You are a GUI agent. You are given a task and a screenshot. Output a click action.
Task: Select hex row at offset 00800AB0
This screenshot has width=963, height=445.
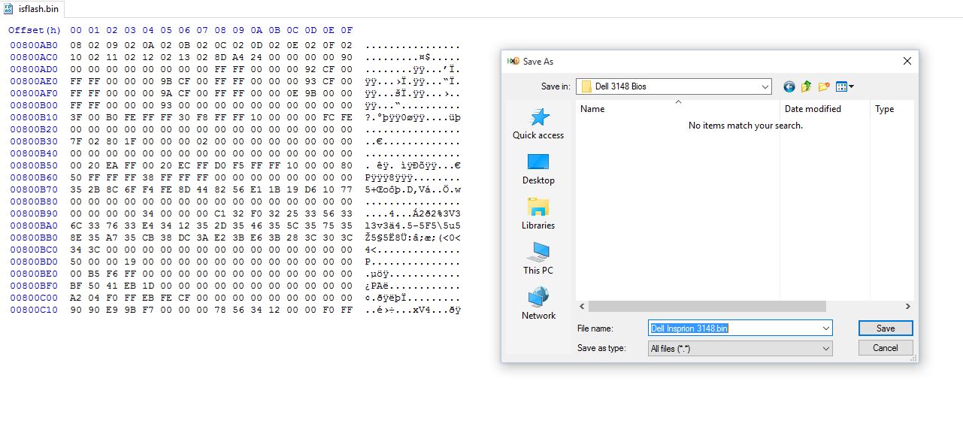point(235,46)
